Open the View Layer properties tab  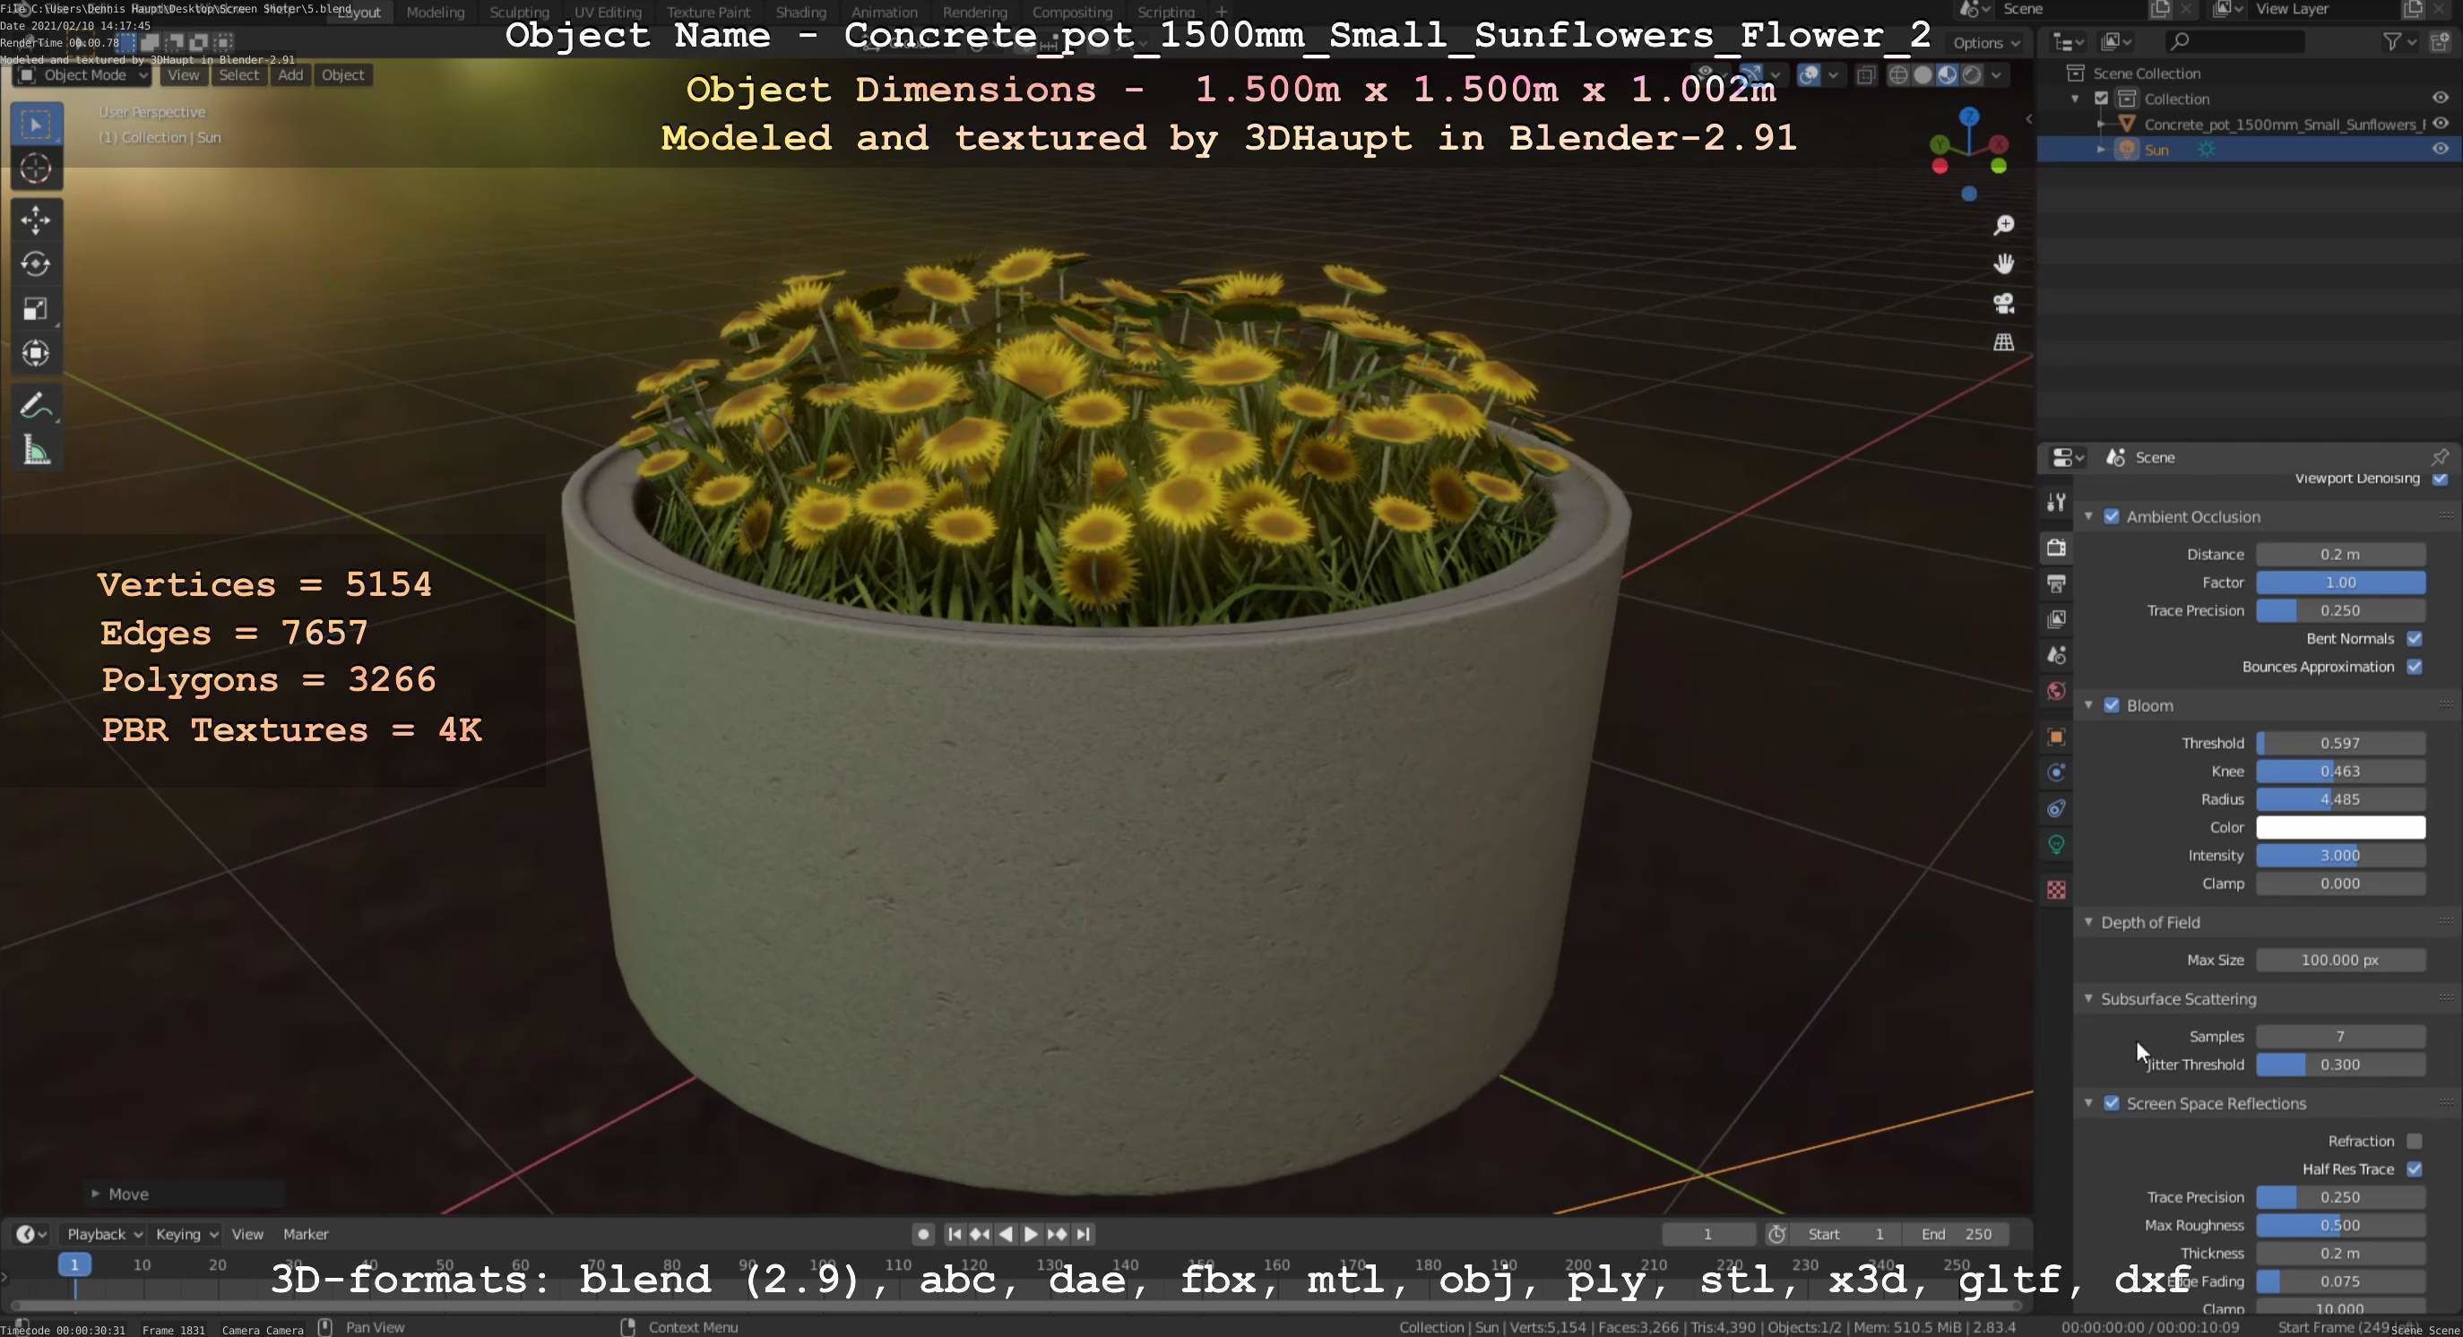(2057, 619)
